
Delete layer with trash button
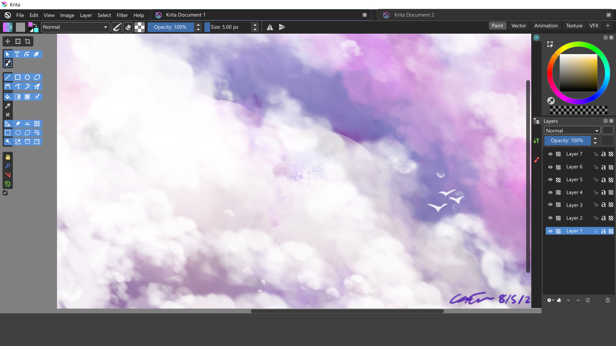coord(607,301)
